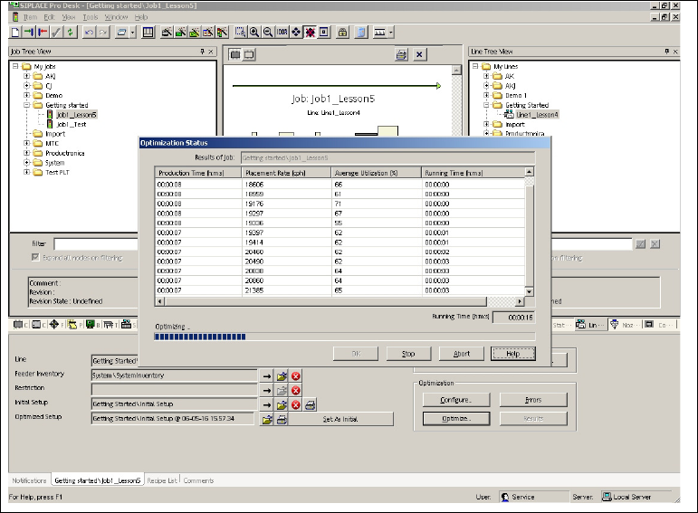Click the New document toolbar icon

click(x=14, y=33)
